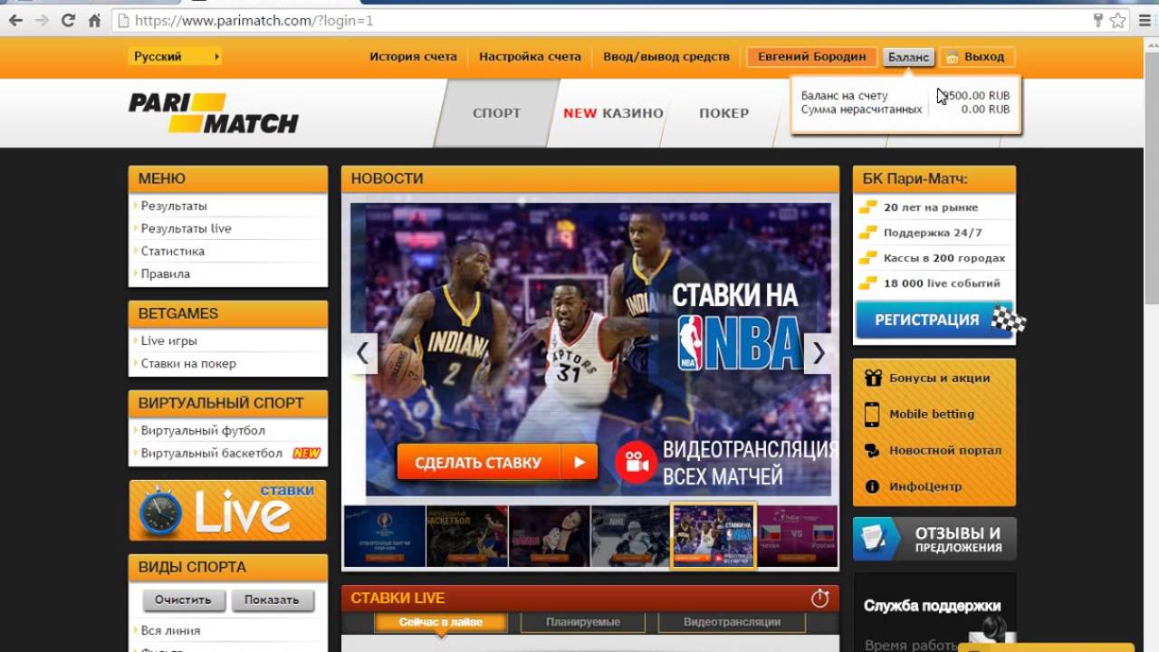Select the Планируемые tab
This screenshot has height=652, width=1159.
click(582, 622)
